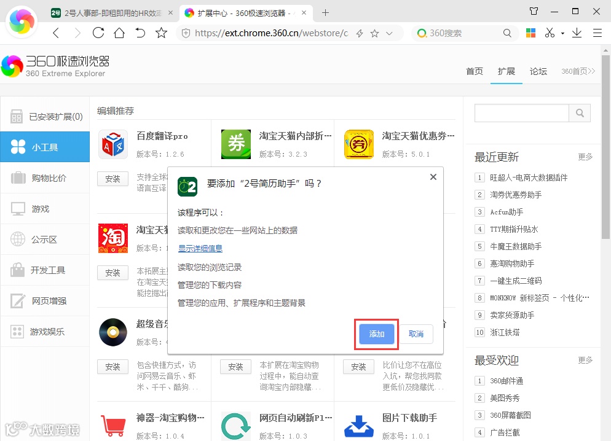Viewport: 611px width, 441px height.
Task: Select 游戏 sidebar category
Action: click(45, 209)
